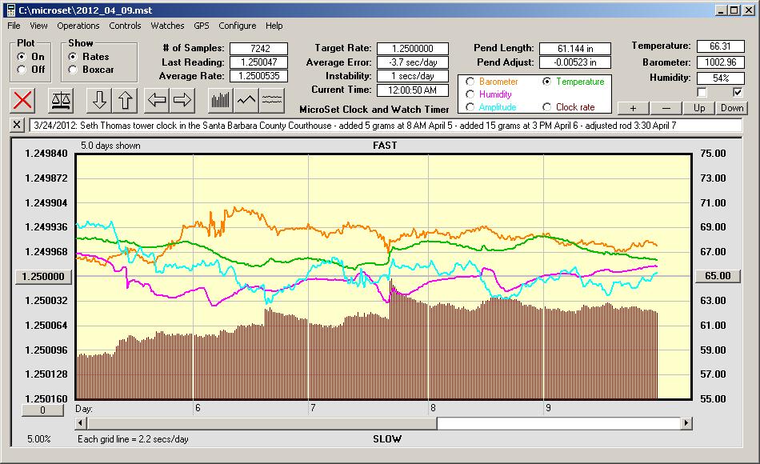This screenshot has height=464, width=760.
Task: Dismiss the note with the small X
Action: pyautogui.click(x=17, y=125)
